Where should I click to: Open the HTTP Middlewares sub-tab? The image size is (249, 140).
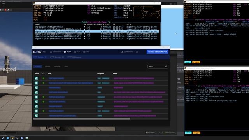pyautogui.click(x=74, y=57)
